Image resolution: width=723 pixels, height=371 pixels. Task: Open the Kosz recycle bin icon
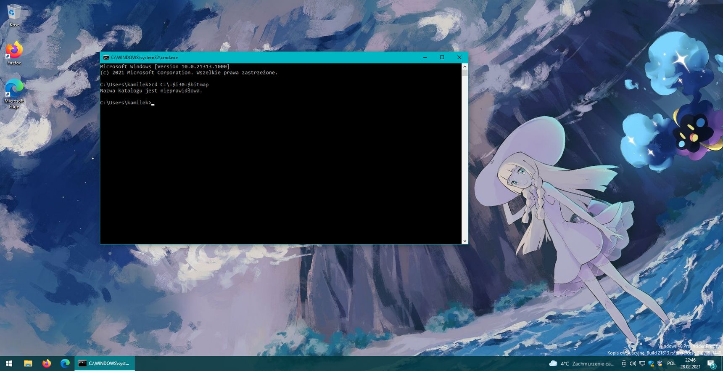pos(14,16)
